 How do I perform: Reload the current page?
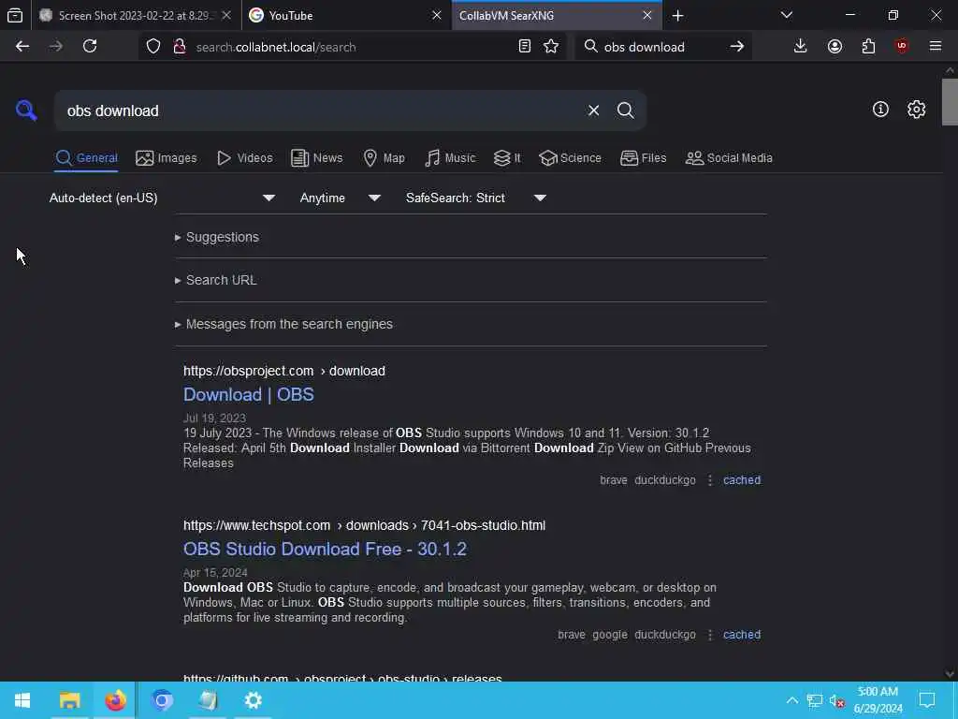tap(90, 47)
